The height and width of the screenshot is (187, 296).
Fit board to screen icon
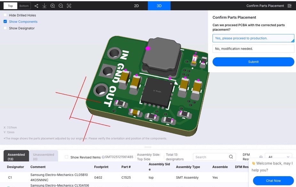click(x=69, y=6)
